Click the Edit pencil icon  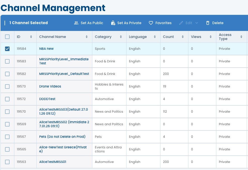tap(181, 23)
